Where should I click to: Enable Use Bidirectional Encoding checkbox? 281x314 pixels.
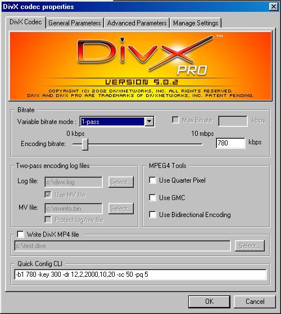pyautogui.click(x=153, y=214)
